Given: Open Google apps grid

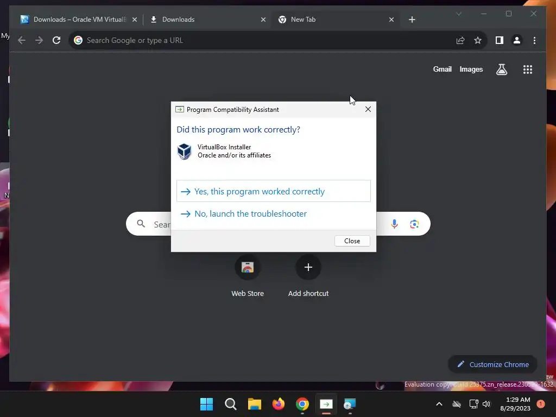Looking at the screenshot, I should pos(528,69).
